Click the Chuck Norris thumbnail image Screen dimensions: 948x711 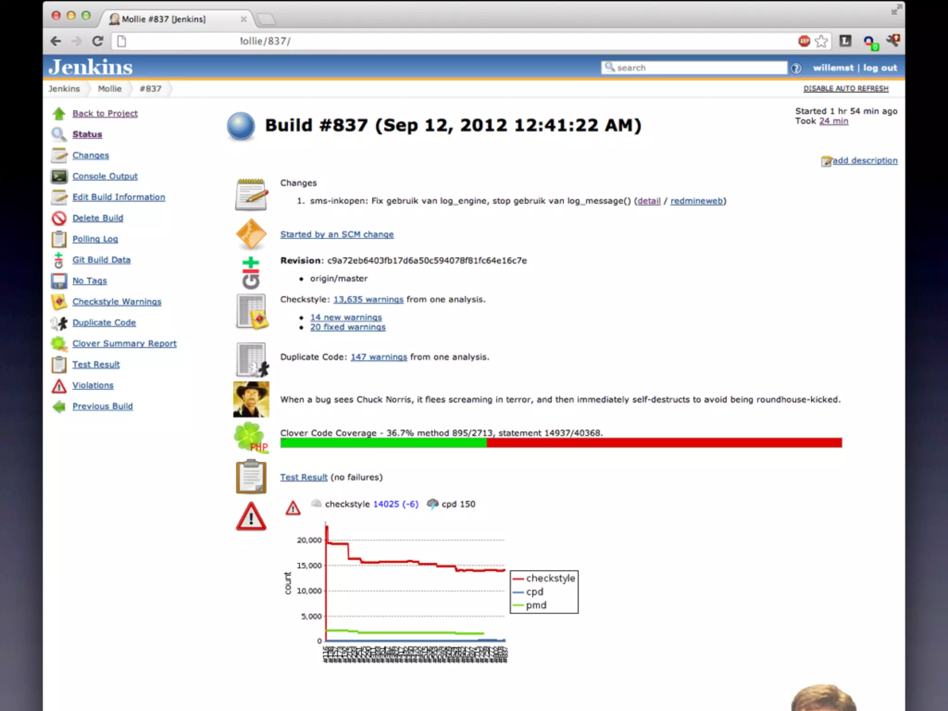tap(251, 399)
